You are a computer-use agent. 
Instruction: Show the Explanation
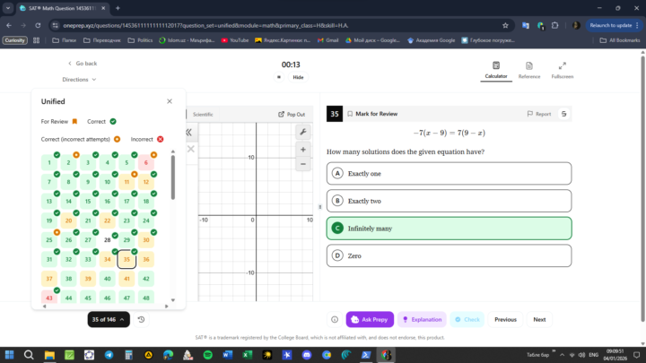[x=422, y=319]
